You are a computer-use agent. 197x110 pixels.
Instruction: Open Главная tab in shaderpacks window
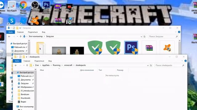(x=27, y=61)
